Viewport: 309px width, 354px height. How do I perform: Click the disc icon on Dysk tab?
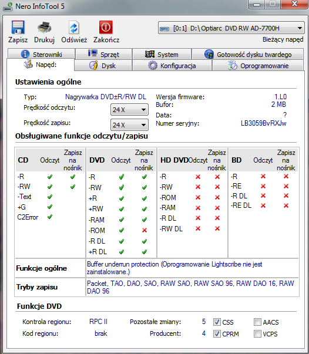pyautogui.click(x=93, y=66)
